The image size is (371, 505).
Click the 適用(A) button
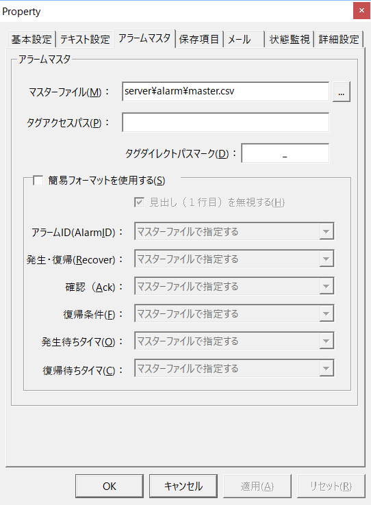tap(257, 486)
